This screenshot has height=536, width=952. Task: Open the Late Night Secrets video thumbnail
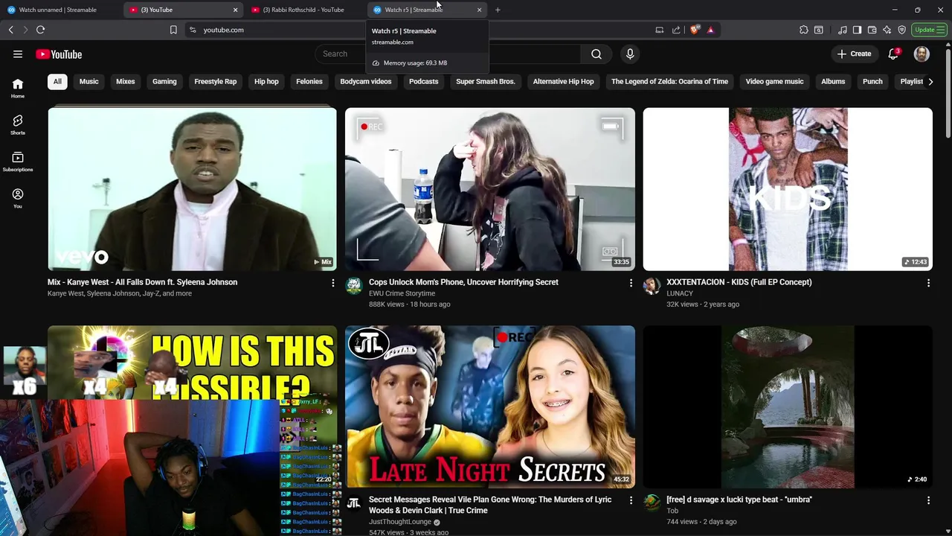pyautogui.click(x=490, y=407)
